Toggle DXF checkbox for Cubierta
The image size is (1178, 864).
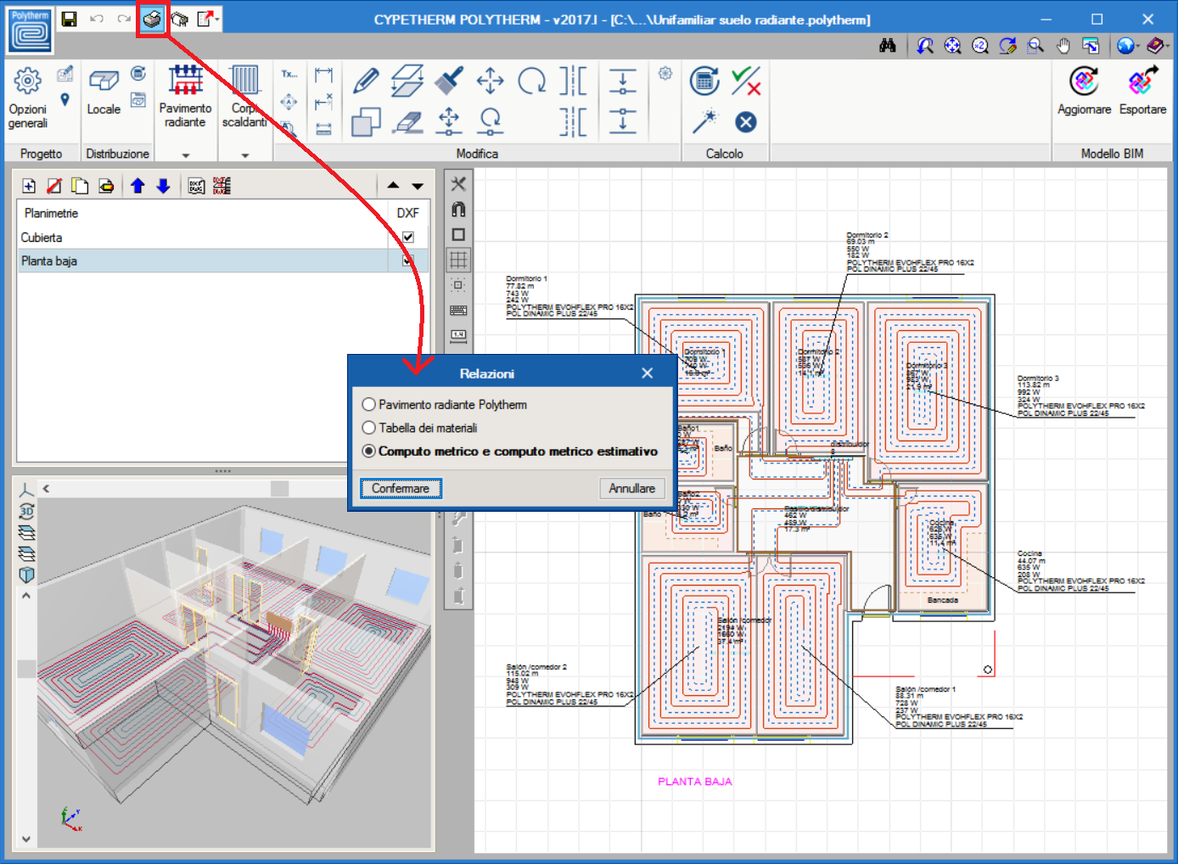point(408,238)
